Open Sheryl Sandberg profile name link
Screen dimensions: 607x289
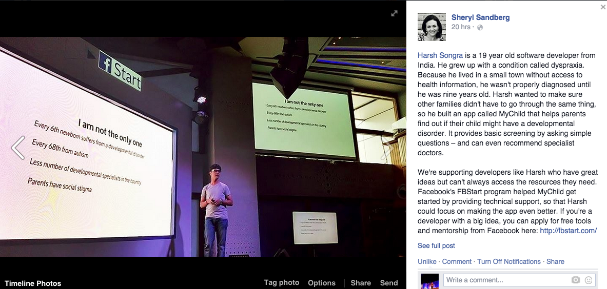[x=480, y=17]
